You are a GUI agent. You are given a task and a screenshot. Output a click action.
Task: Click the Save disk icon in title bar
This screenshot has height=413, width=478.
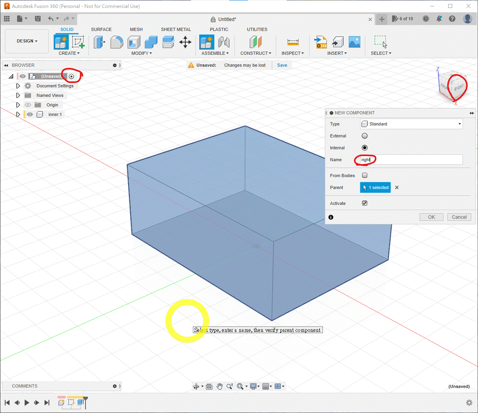[x=38, y=19]
